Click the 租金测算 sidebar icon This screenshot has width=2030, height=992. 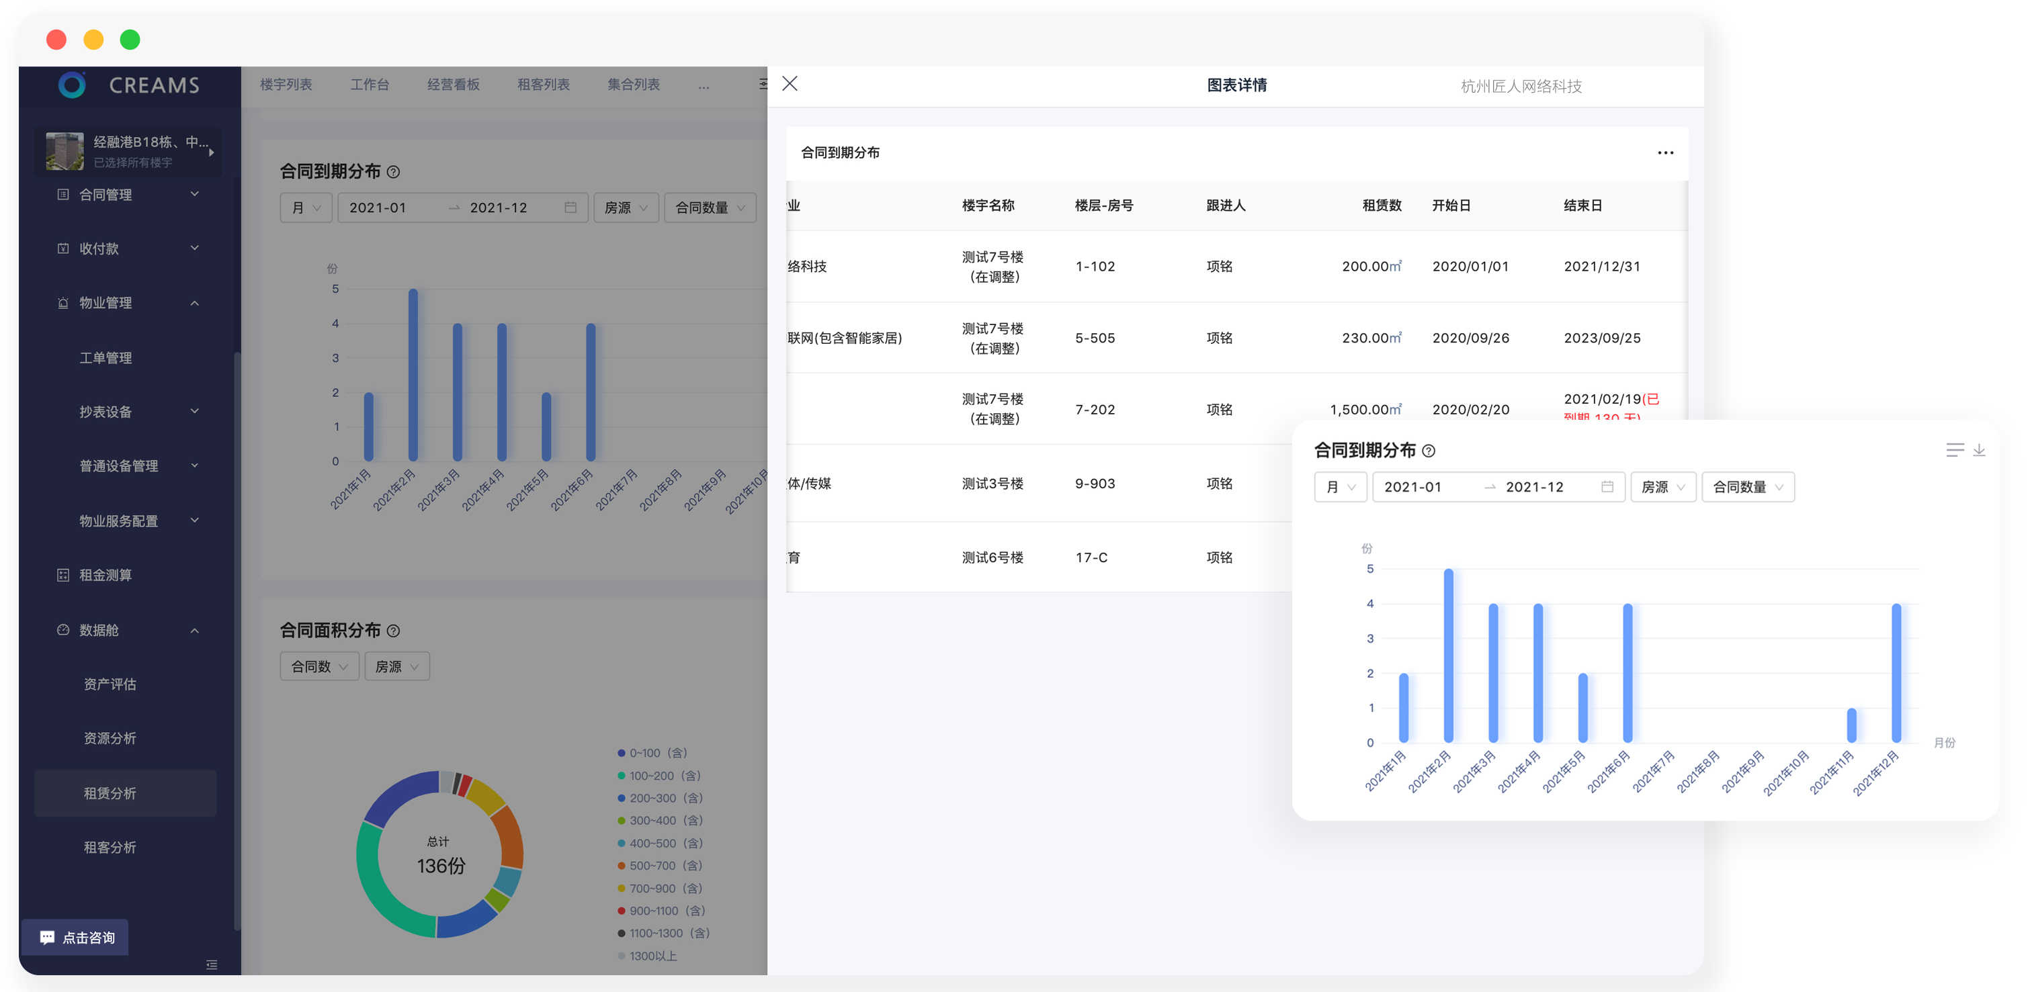[x=63, y=575]
